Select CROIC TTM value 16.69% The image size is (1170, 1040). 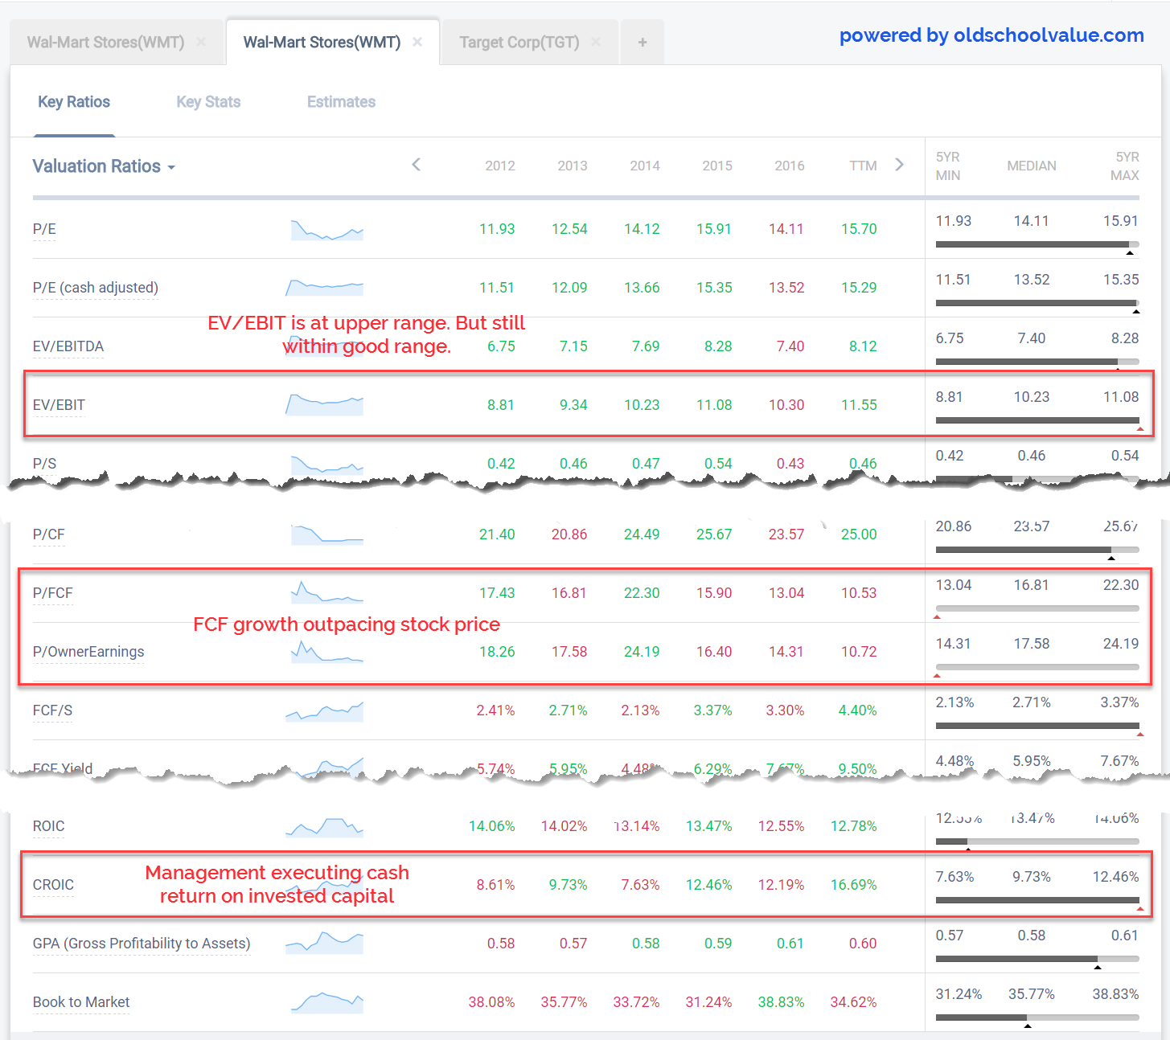pos(854,885)
